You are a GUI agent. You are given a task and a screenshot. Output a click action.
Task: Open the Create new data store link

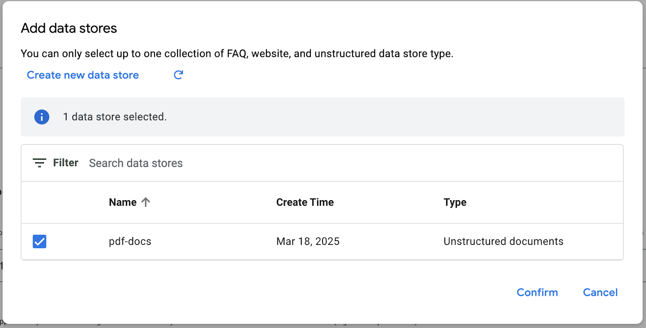(x=83, y=75)
